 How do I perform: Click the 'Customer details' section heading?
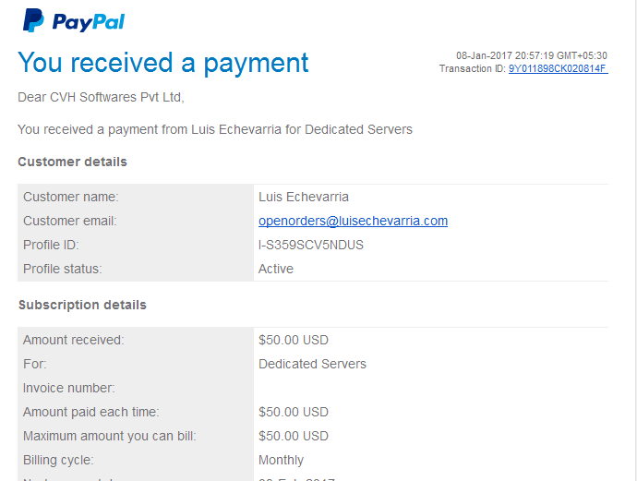72,162
